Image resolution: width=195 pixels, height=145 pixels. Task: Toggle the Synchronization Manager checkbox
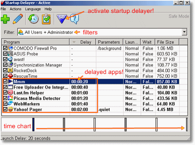[5, 65]
